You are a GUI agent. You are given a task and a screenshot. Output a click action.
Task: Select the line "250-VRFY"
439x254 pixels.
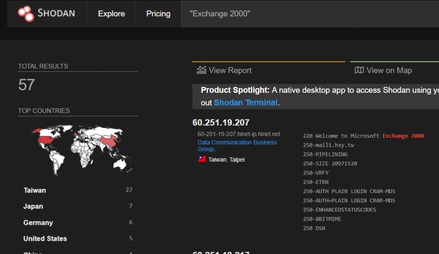316,173
